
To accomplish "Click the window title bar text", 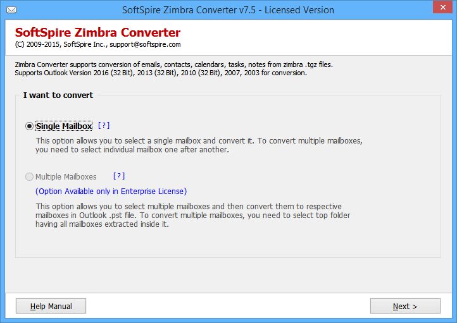I will coord(228,10).
